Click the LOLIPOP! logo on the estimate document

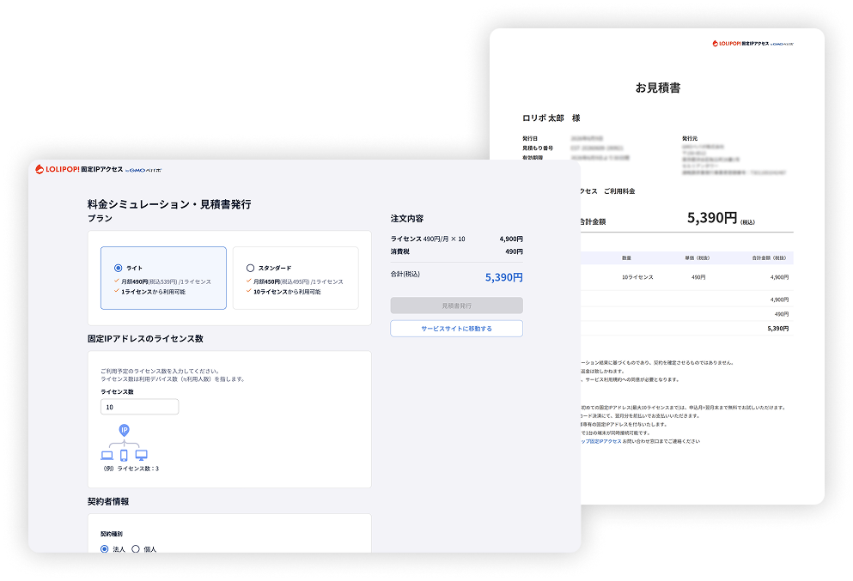click(x=752, y=44)
